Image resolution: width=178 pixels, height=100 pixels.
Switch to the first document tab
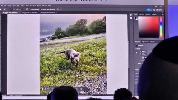pyautogui.click(x=10, y=13)
